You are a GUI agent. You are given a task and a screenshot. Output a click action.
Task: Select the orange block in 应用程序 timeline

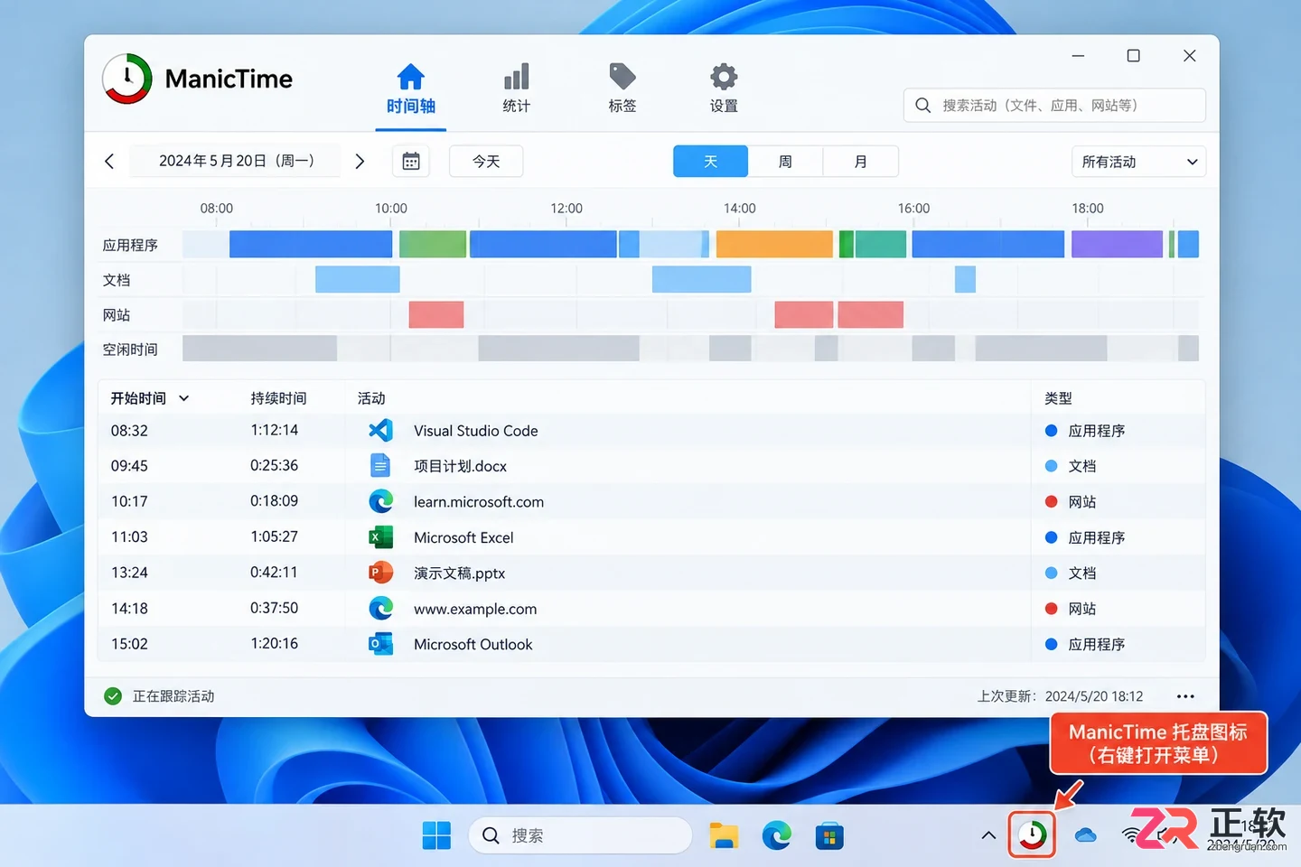coord(774,244)
